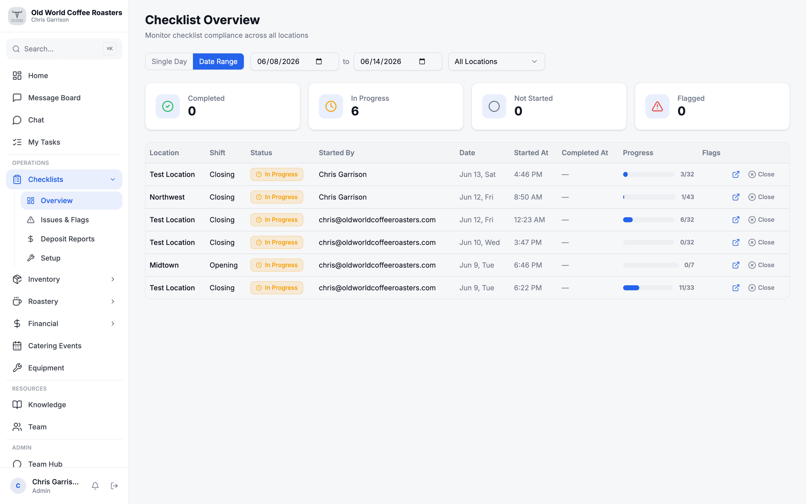
Task: Select the Date Range mode
Action: tap(218, 61)
